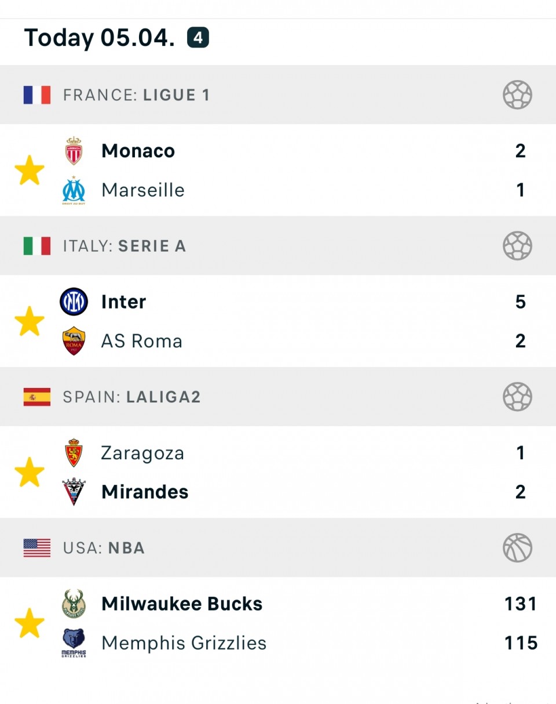This screenshot has width=556, height=704.
Task: Tap the Inter club badge
Action: point(74,302)
